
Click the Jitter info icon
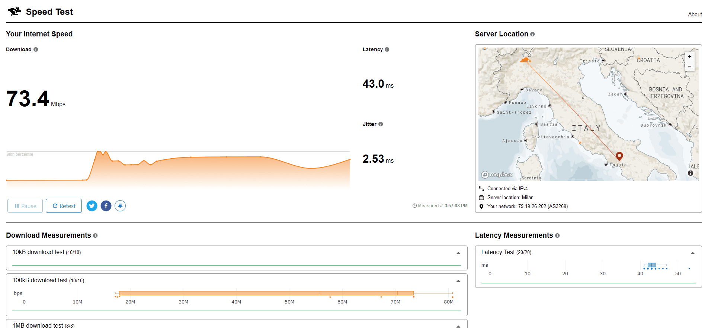[381, 124]
